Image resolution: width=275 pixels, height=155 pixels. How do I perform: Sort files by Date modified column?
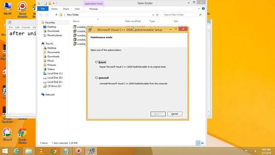(133, 21)
